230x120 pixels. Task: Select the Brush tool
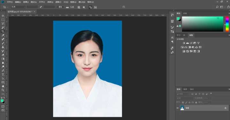pyautogui.click(x=3, y=43)
